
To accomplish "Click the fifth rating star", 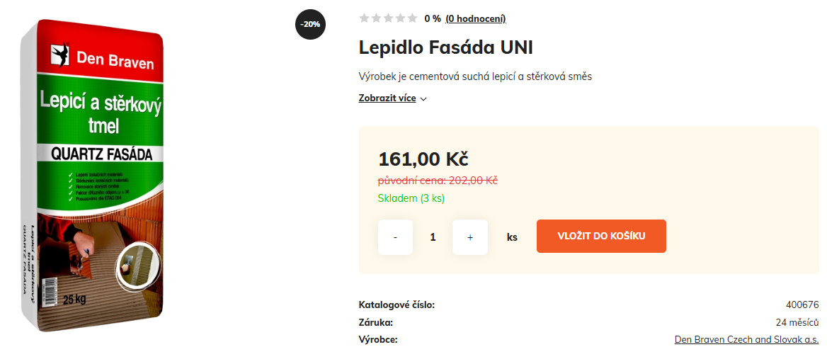I will pyautogui.click(x=412, y=18).
